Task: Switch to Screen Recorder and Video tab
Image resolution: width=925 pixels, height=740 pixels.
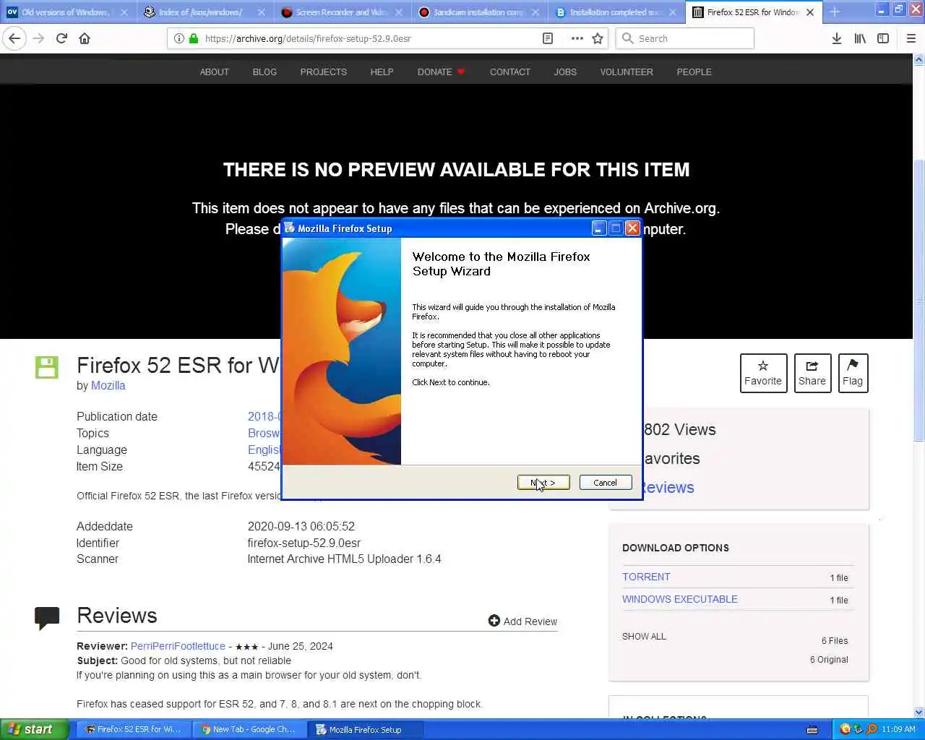Action: (342, 12)
